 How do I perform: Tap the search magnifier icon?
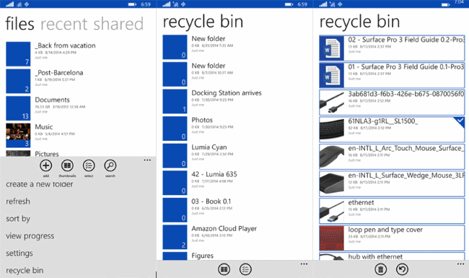pos(110,165)
